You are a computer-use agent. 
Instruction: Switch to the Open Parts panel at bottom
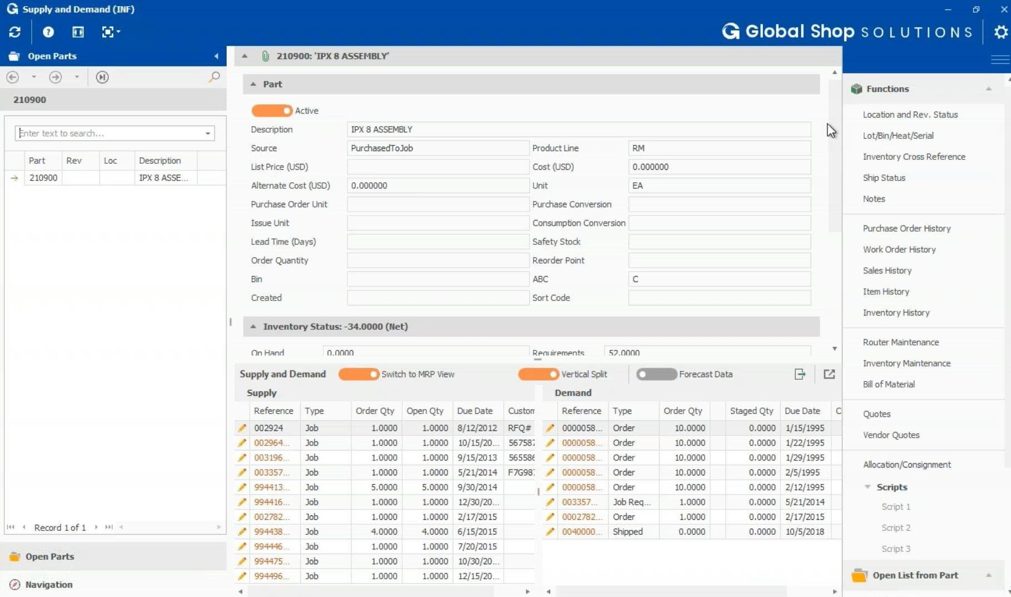49,556
